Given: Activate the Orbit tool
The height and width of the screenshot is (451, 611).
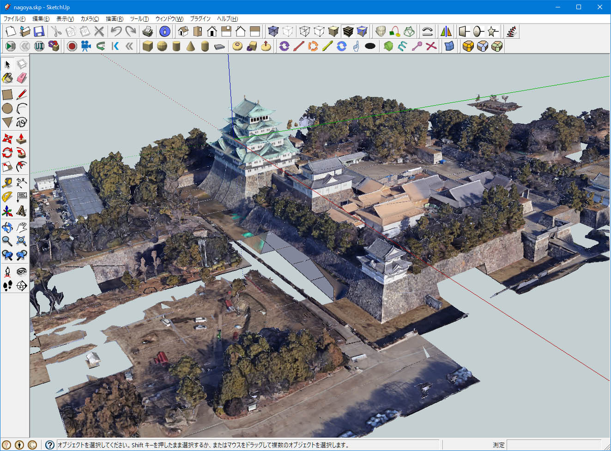Looking at the screenshot, I should click(x=7, y=227).
